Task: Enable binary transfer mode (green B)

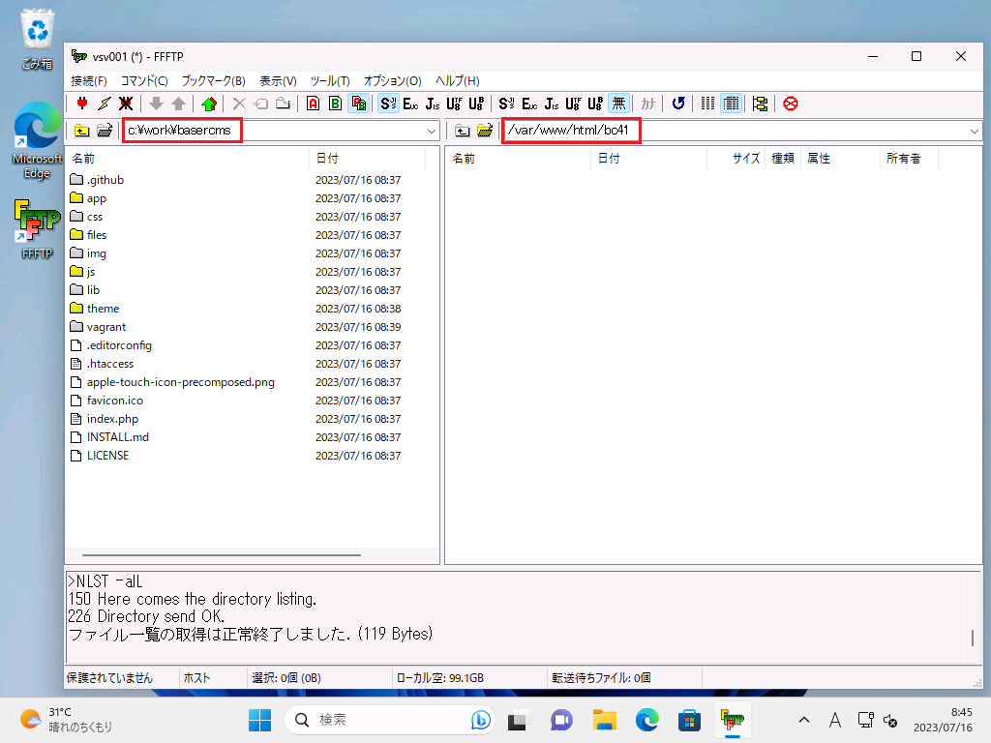Action: [335, 104]
